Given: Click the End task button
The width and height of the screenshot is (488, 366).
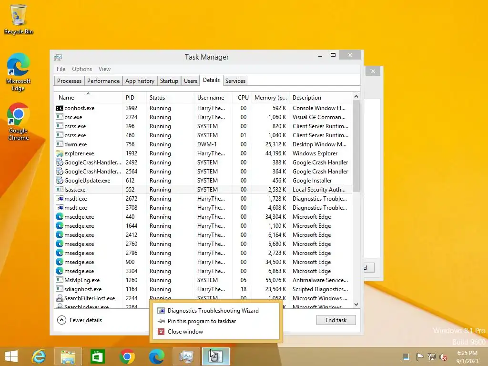Looking at the screenshot, I should [336, 320].
